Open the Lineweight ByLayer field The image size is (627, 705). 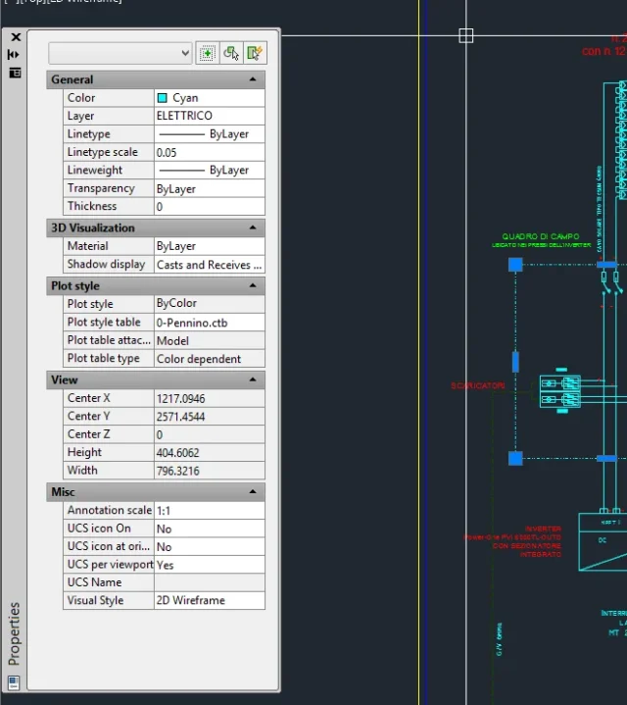[x=210, y=171]
